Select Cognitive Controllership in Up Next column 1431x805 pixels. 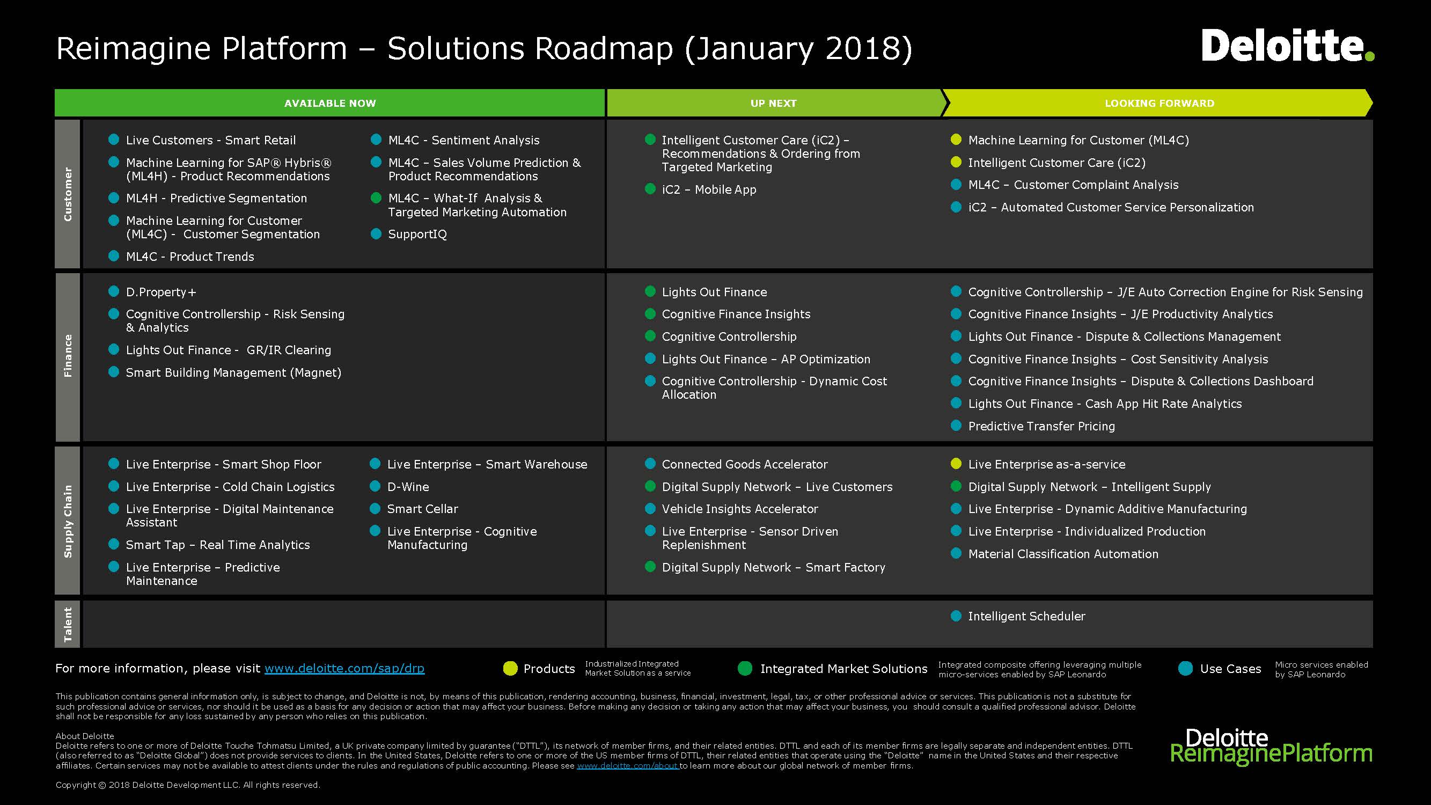point(729,336)
